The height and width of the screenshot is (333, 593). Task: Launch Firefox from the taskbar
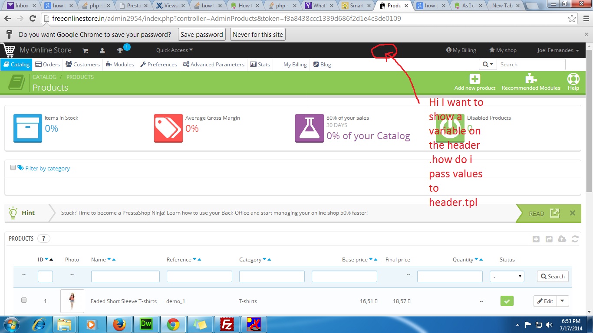pos(119,324)
